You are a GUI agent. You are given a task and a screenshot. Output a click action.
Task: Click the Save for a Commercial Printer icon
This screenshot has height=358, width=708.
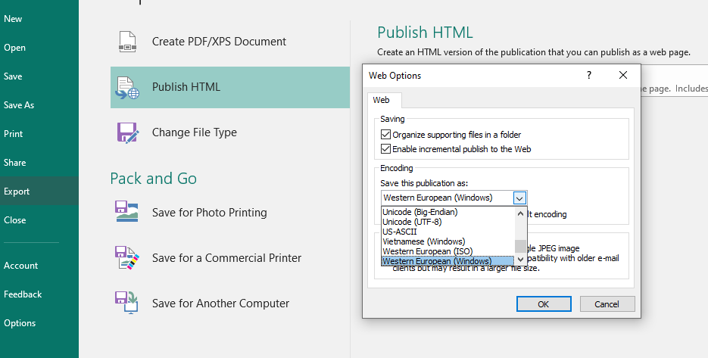126,258
